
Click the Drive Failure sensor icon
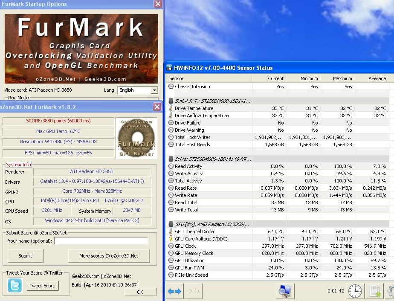(x=171, y=123)
